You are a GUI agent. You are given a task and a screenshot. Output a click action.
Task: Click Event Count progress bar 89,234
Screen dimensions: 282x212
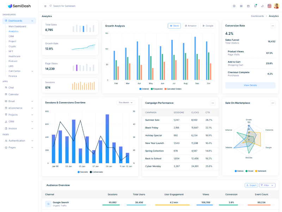(261, 205)
